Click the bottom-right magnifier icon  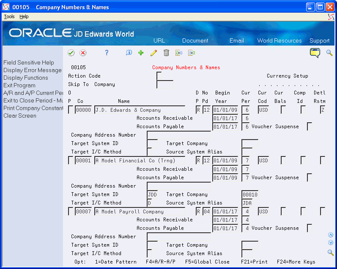331,253
